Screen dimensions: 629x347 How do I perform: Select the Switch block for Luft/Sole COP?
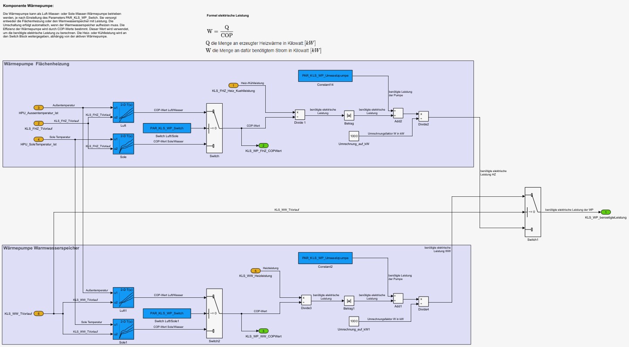[x=214, y=128]
